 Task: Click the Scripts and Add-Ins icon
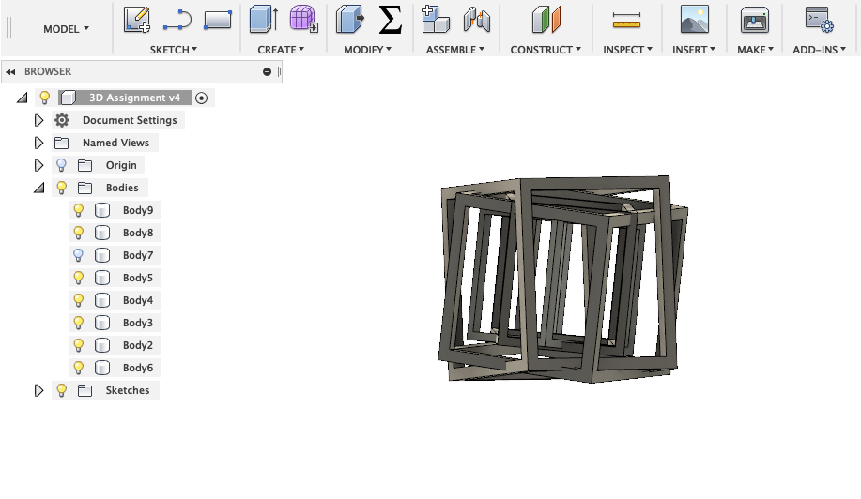tap(820, 19)
